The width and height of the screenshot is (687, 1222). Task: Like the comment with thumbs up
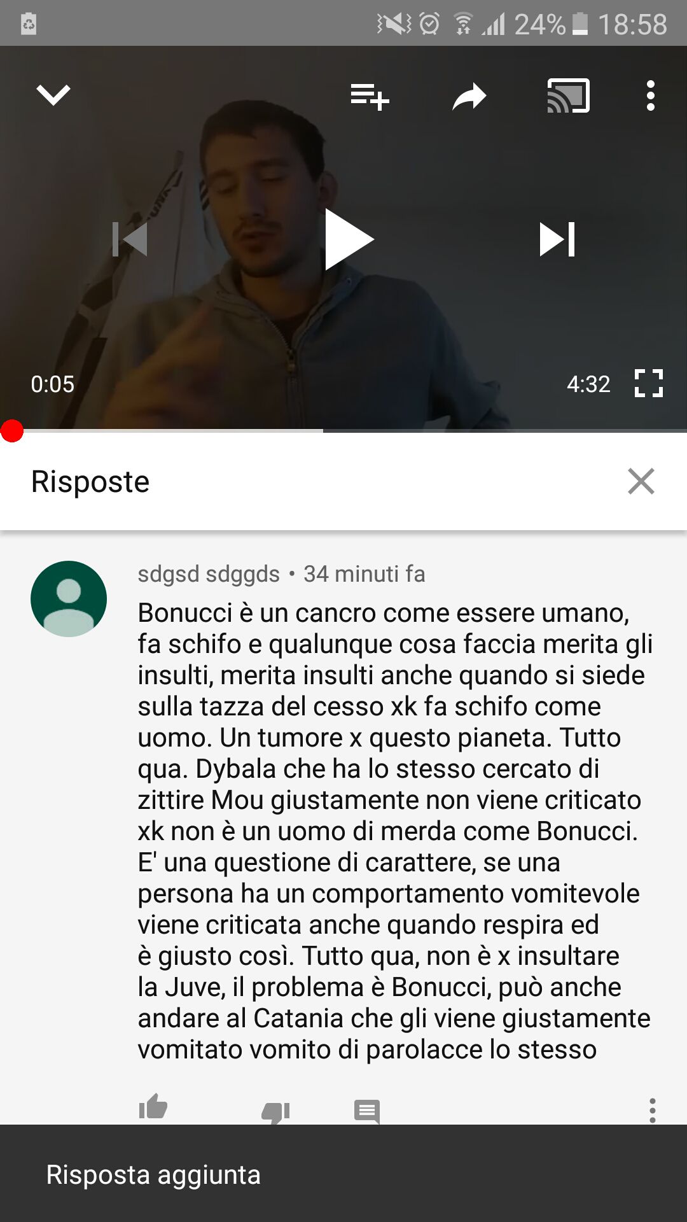pos(153,1107)
